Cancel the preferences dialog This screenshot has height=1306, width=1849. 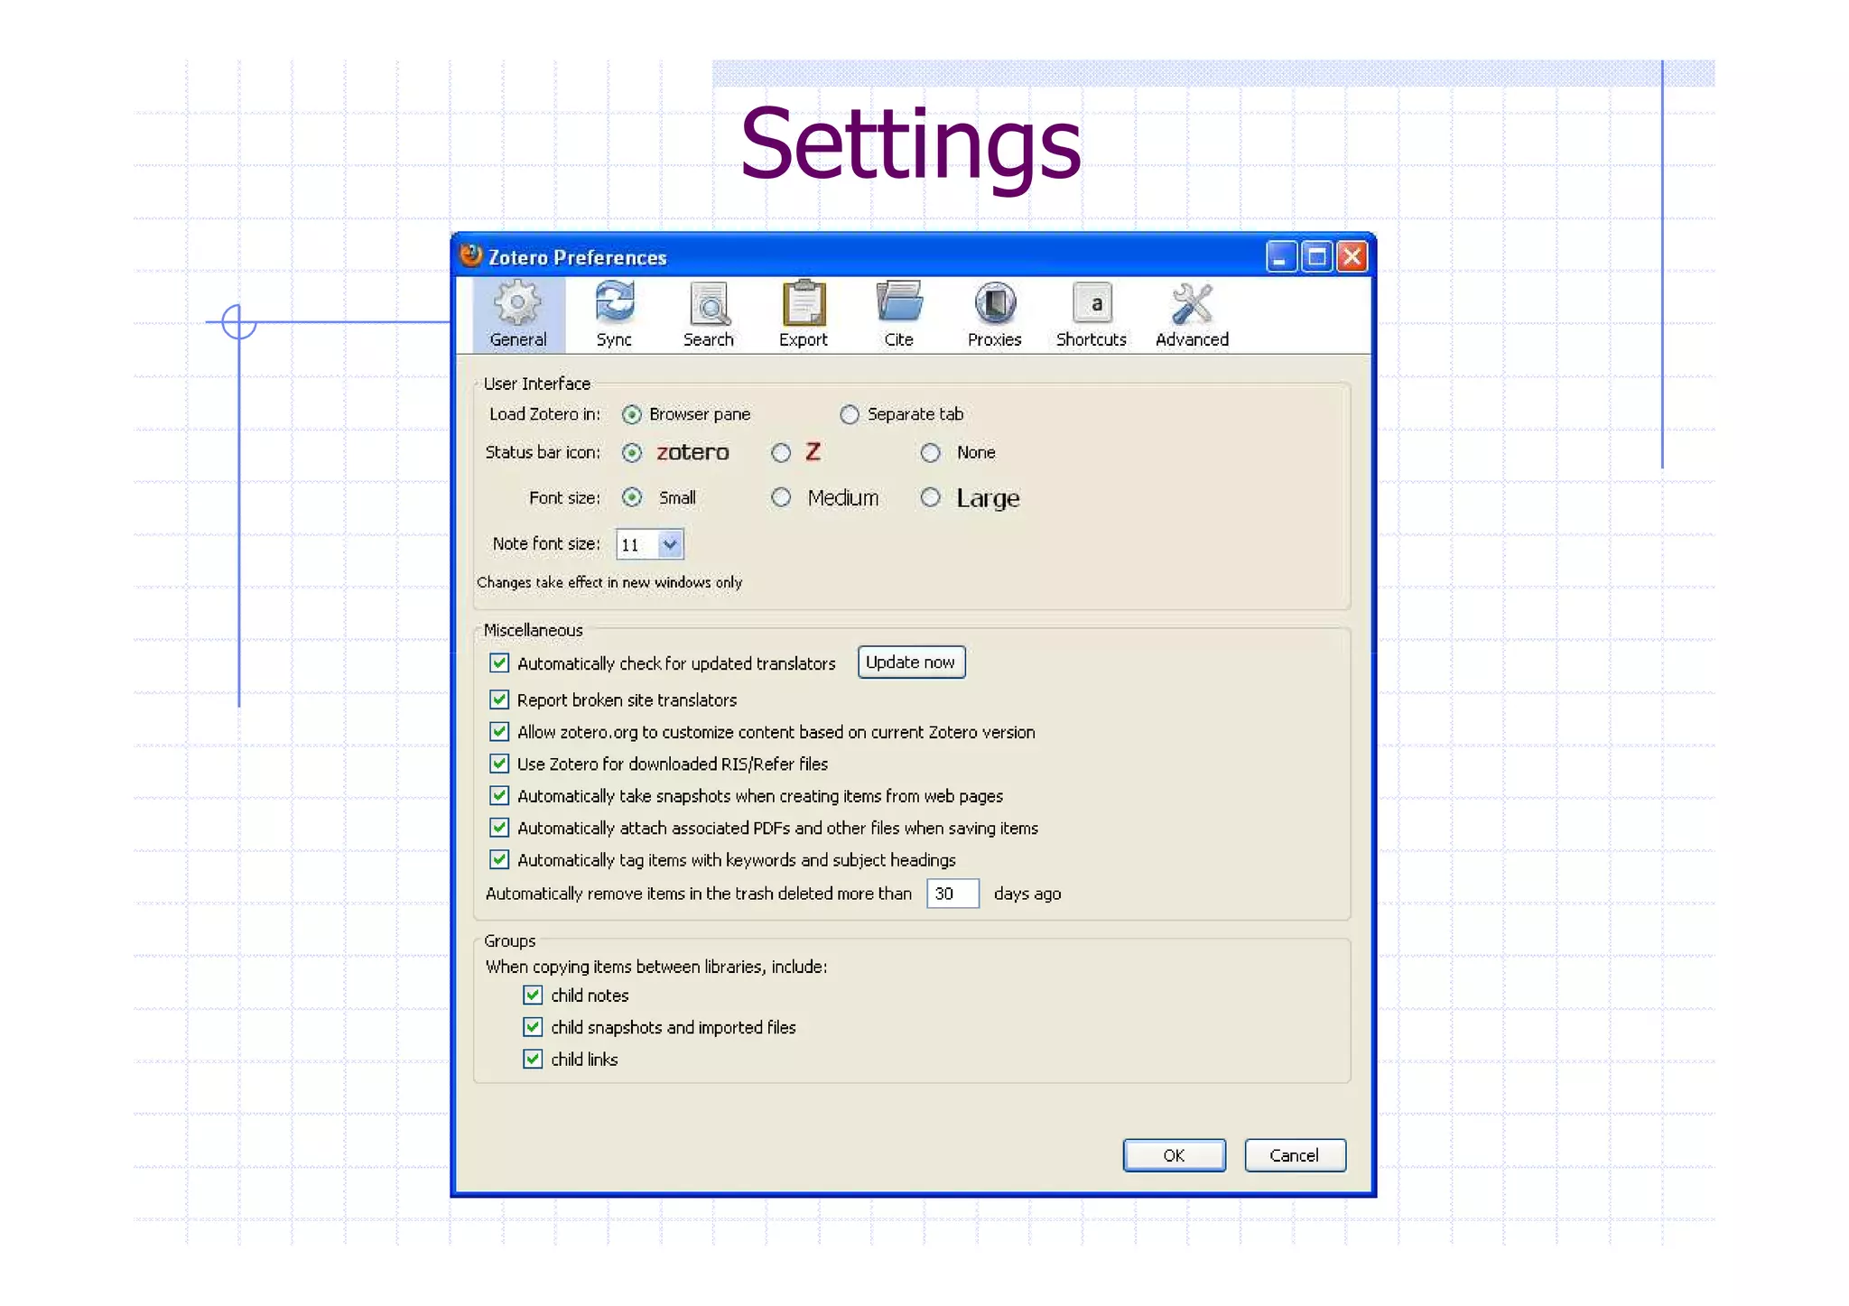tap(1294, 1155)
